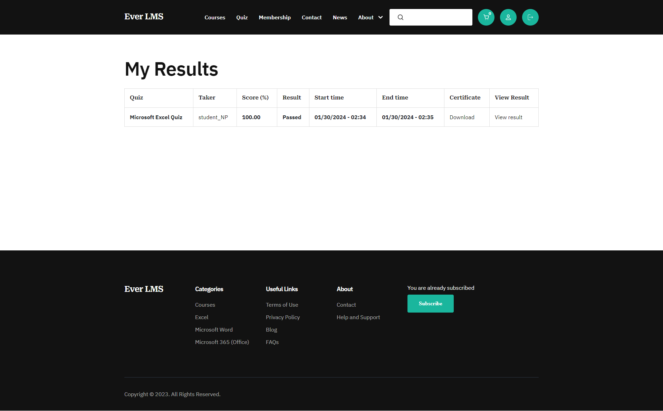
Task: Click the Categories footer heading
Action: pyautogui.click(x=209, y=289)
